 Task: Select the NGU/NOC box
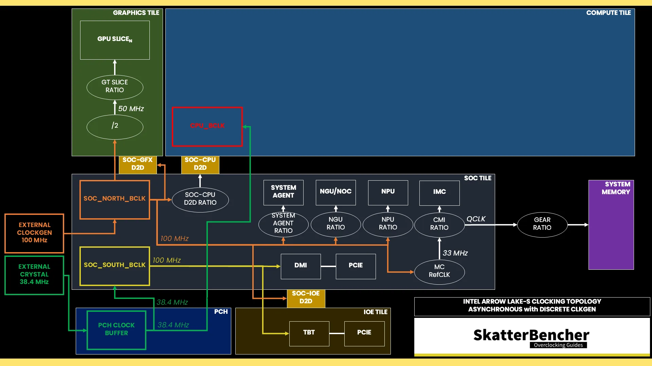tap(336, 192)
